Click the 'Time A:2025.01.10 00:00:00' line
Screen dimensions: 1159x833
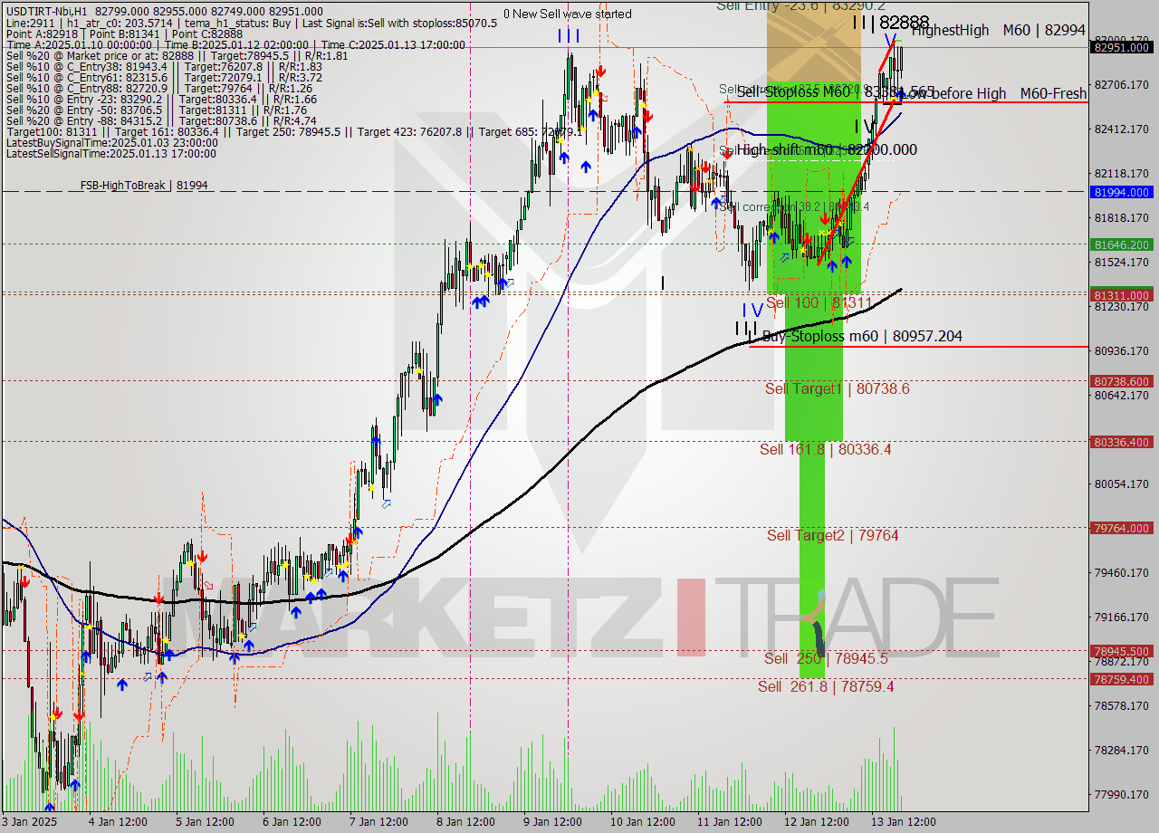(235, 44)
